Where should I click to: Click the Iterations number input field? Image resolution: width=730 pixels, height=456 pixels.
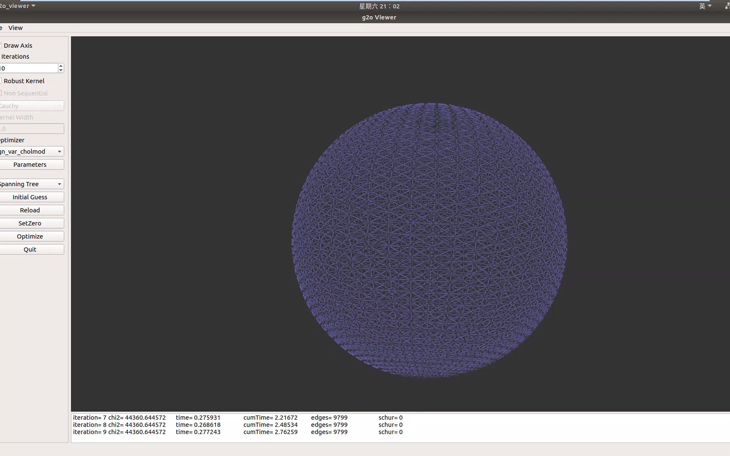(x=28, y=68)
